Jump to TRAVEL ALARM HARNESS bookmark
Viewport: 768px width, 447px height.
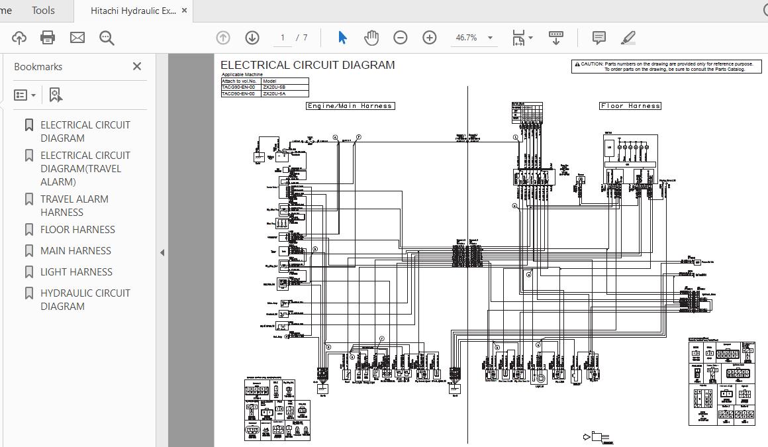point(74,205)
